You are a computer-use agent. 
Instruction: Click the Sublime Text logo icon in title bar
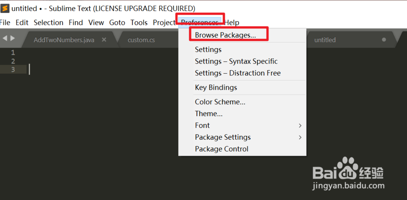point(5,8)
